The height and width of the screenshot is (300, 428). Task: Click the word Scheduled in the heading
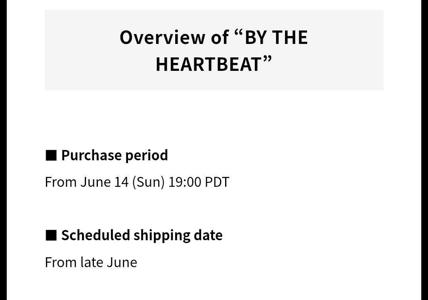(96, 235)
